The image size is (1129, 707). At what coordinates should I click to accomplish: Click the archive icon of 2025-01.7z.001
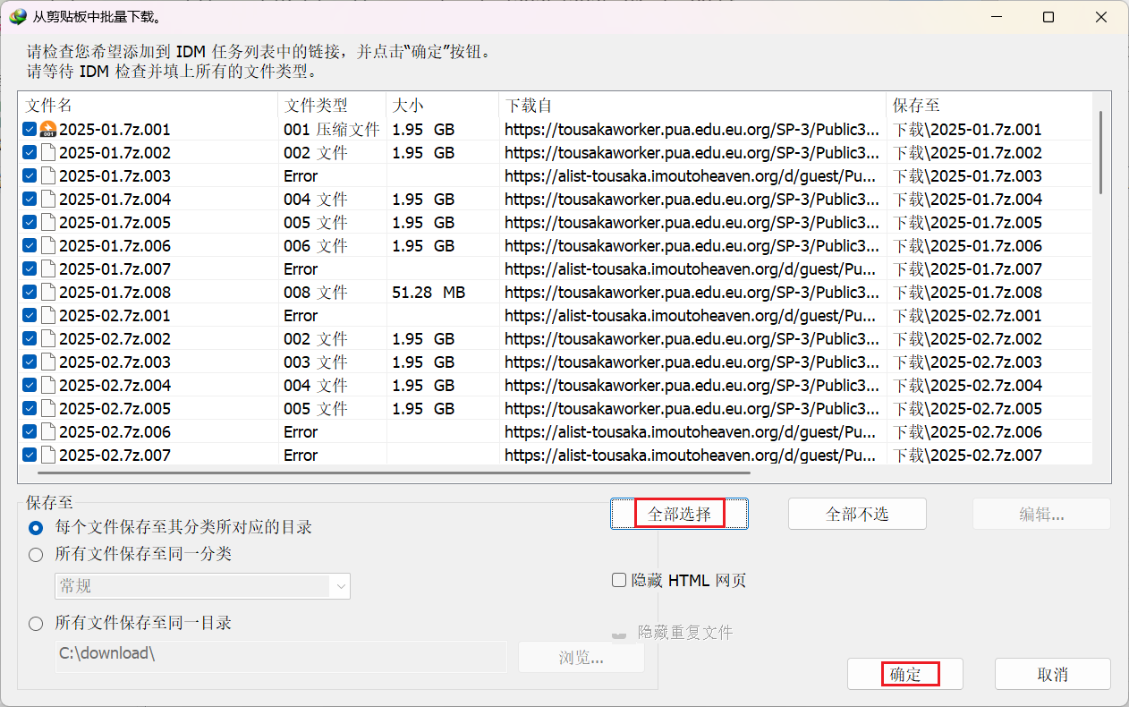[48, 130]
